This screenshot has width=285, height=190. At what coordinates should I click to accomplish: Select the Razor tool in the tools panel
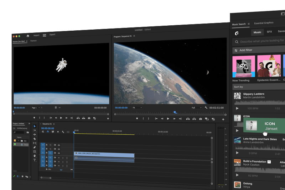click(35, 139)
